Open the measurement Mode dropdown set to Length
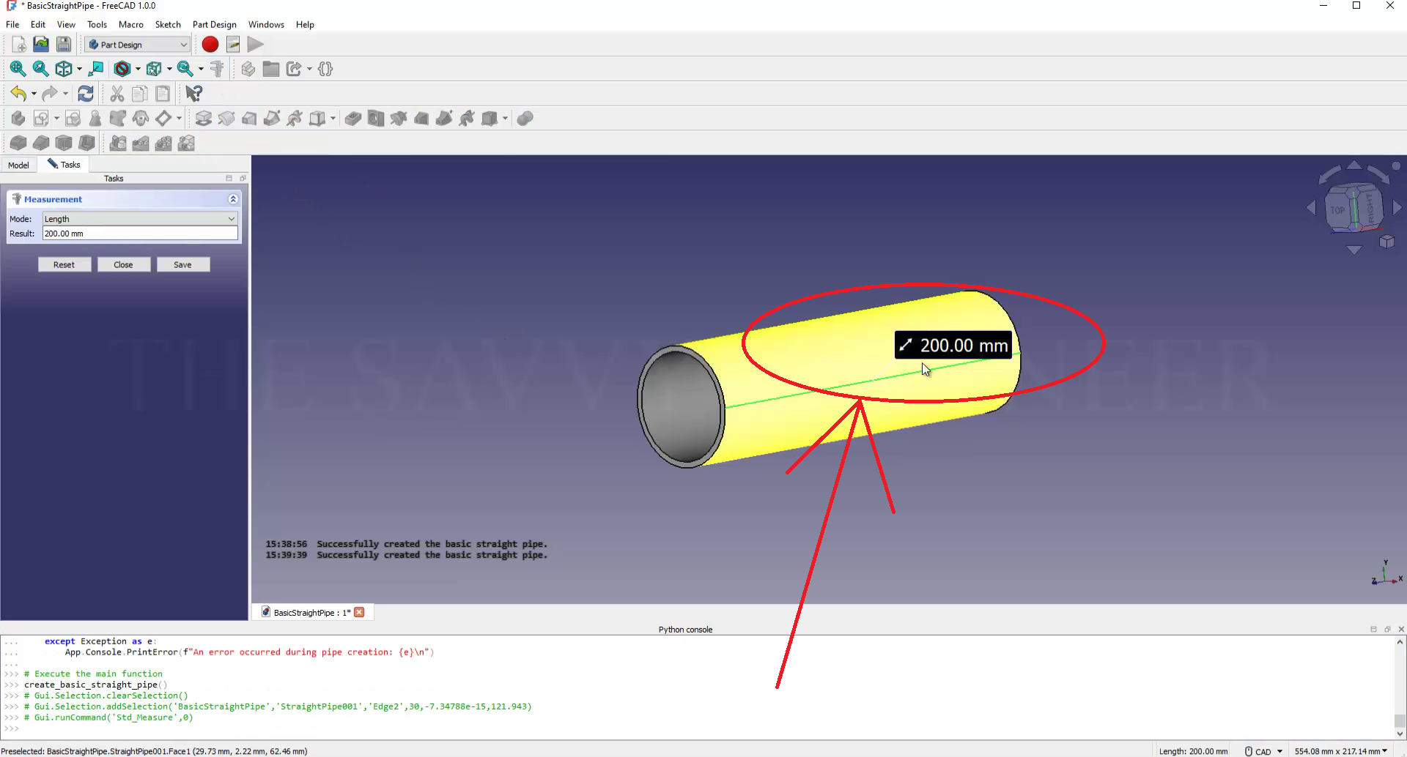The image size is (1407, 757). (x=139, y=219)
